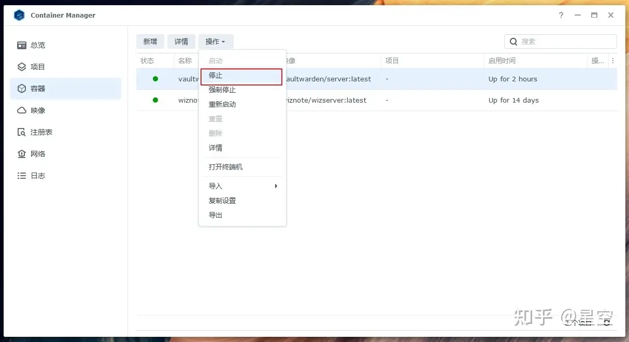This screenshot has height=342, width=629.
Task: Click the 映像 image cloud icon
Action: [22, 110]
